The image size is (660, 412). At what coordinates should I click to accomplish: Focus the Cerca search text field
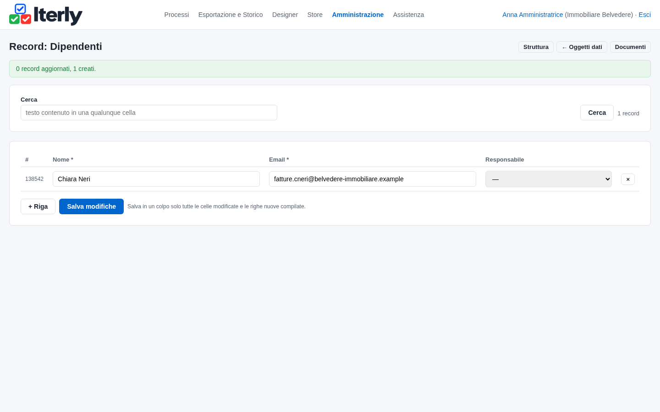point(149,113)
